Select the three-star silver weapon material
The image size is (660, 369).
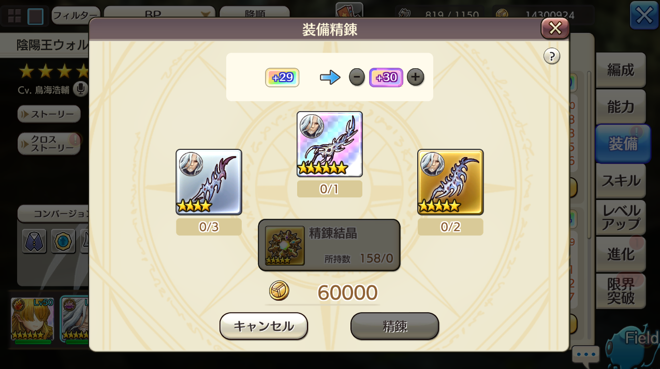coord(209,182)
